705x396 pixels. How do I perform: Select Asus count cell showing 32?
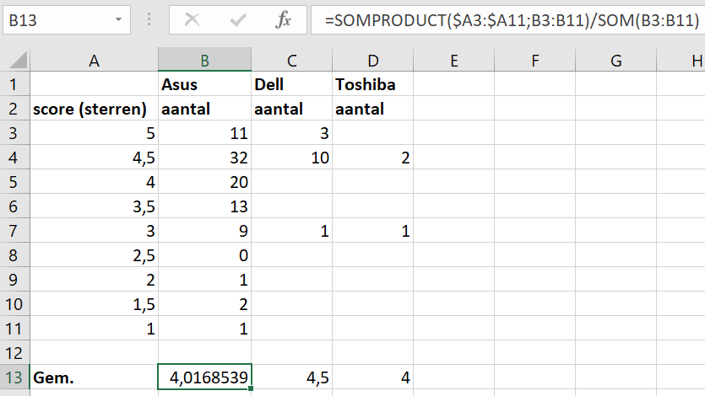204,158
